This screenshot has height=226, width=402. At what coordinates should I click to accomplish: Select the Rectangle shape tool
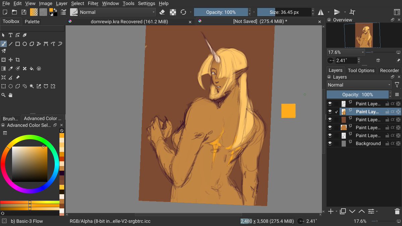[x=18, y=44]
